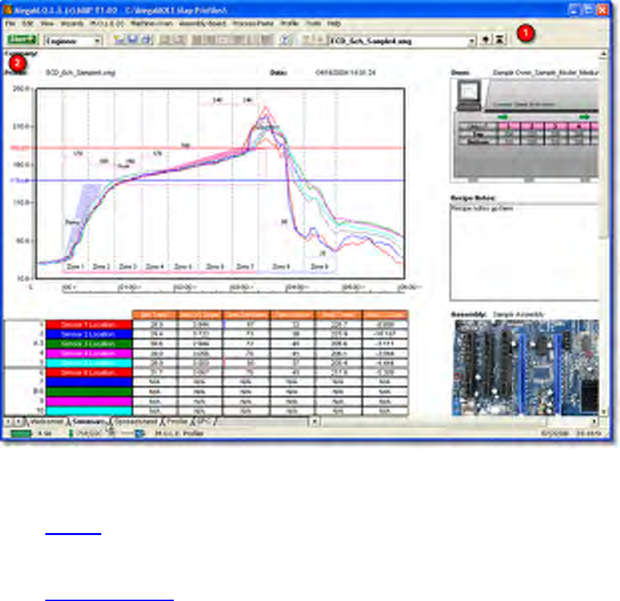Open the Edit menu
620x601 pixels.
pos(27,24)
